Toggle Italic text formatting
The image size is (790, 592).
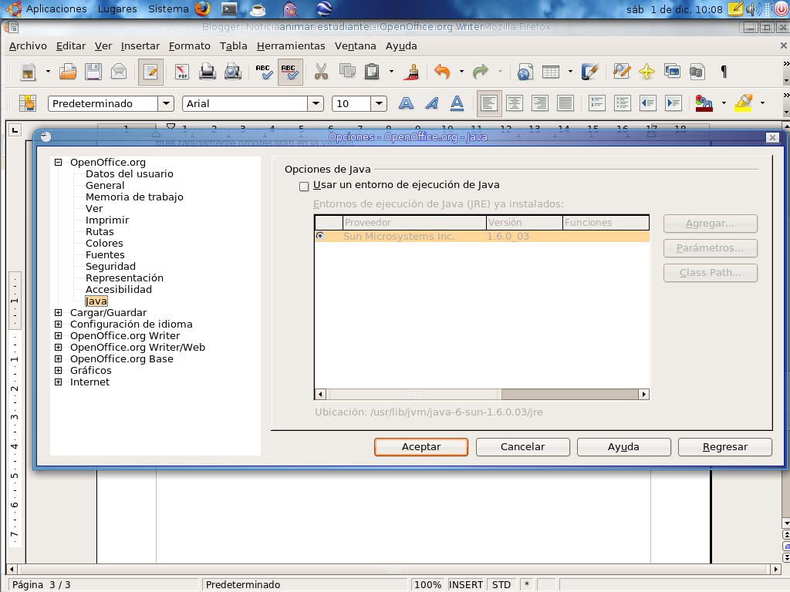(432, 104)
